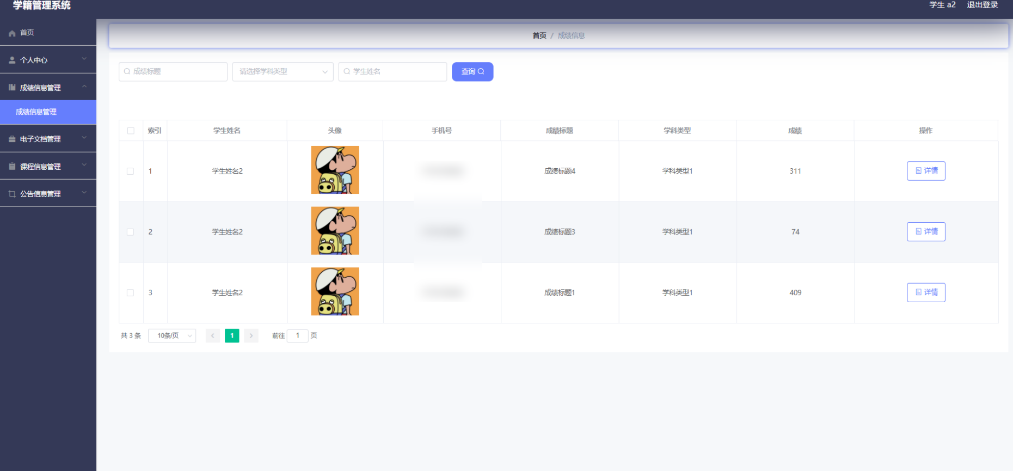Screen dimensions: 1013x471
Task: Click the 成绩 value 409
Action: coord(795,293)
